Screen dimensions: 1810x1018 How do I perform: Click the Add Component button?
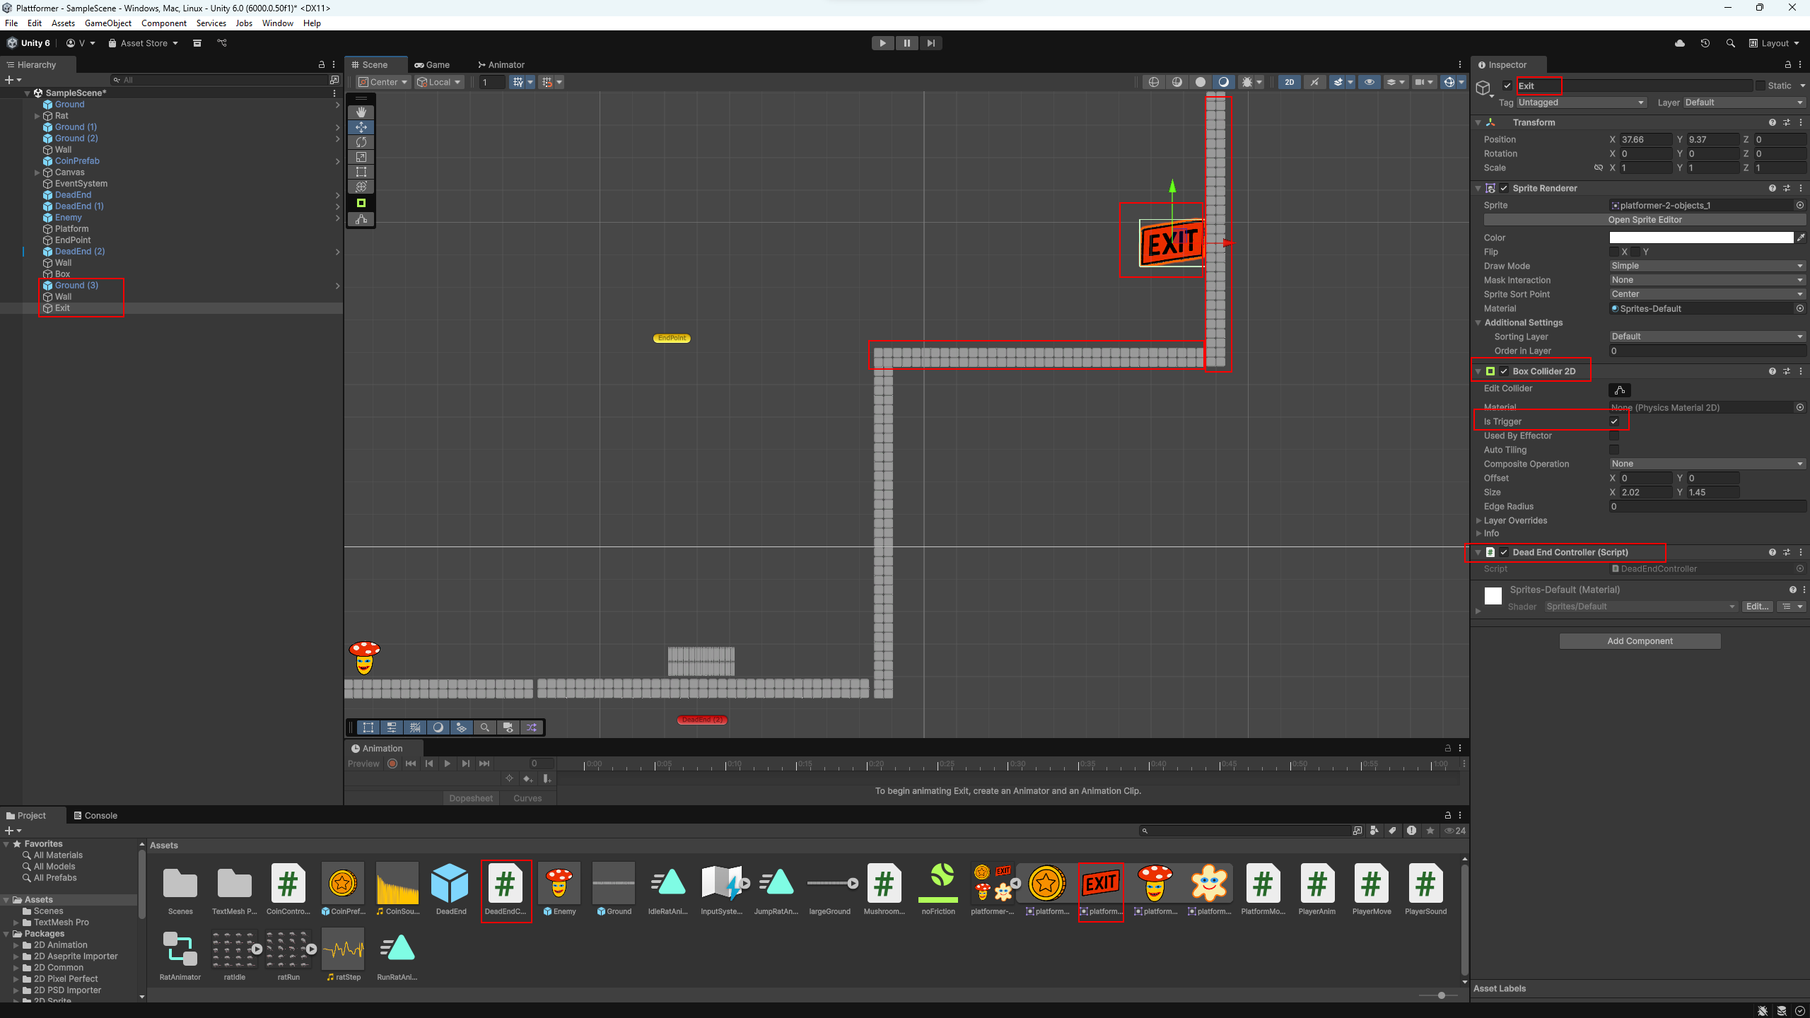pyautogui.click(x=1639, y=641)
